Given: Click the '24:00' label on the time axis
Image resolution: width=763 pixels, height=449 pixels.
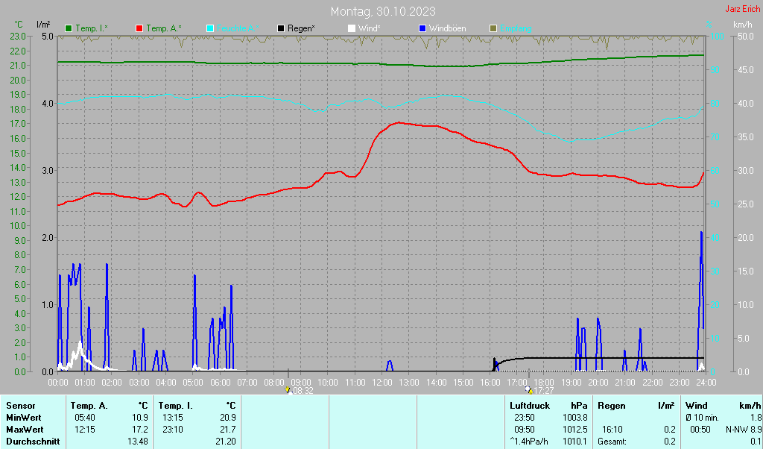Looking at the screenshot, I should click(x=706, y=383).
